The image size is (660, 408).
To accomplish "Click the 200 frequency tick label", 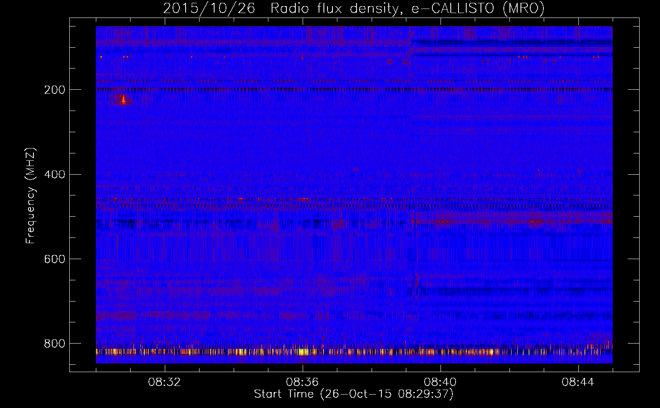I will click(54, 90).
